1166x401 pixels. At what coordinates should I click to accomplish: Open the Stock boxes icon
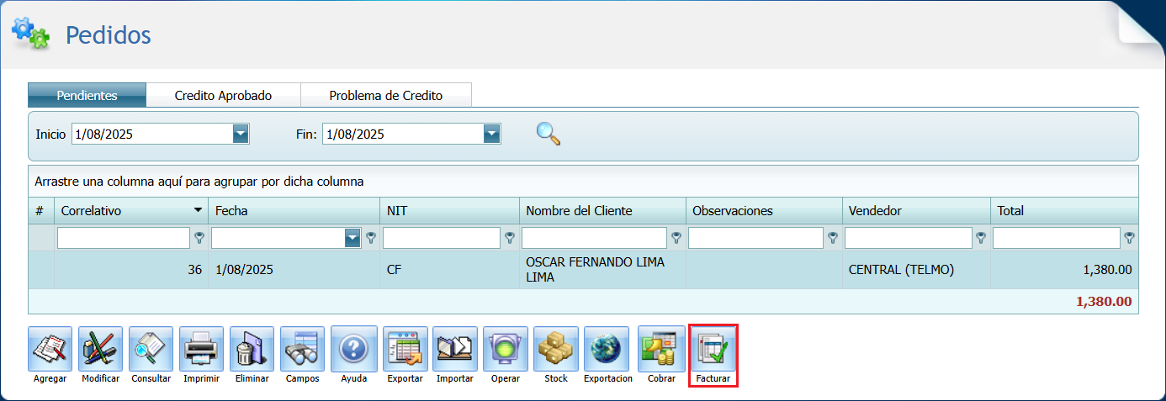tap(555, 349)
